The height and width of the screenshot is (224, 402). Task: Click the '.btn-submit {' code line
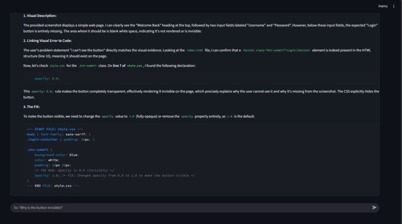(x=39, y=150)
